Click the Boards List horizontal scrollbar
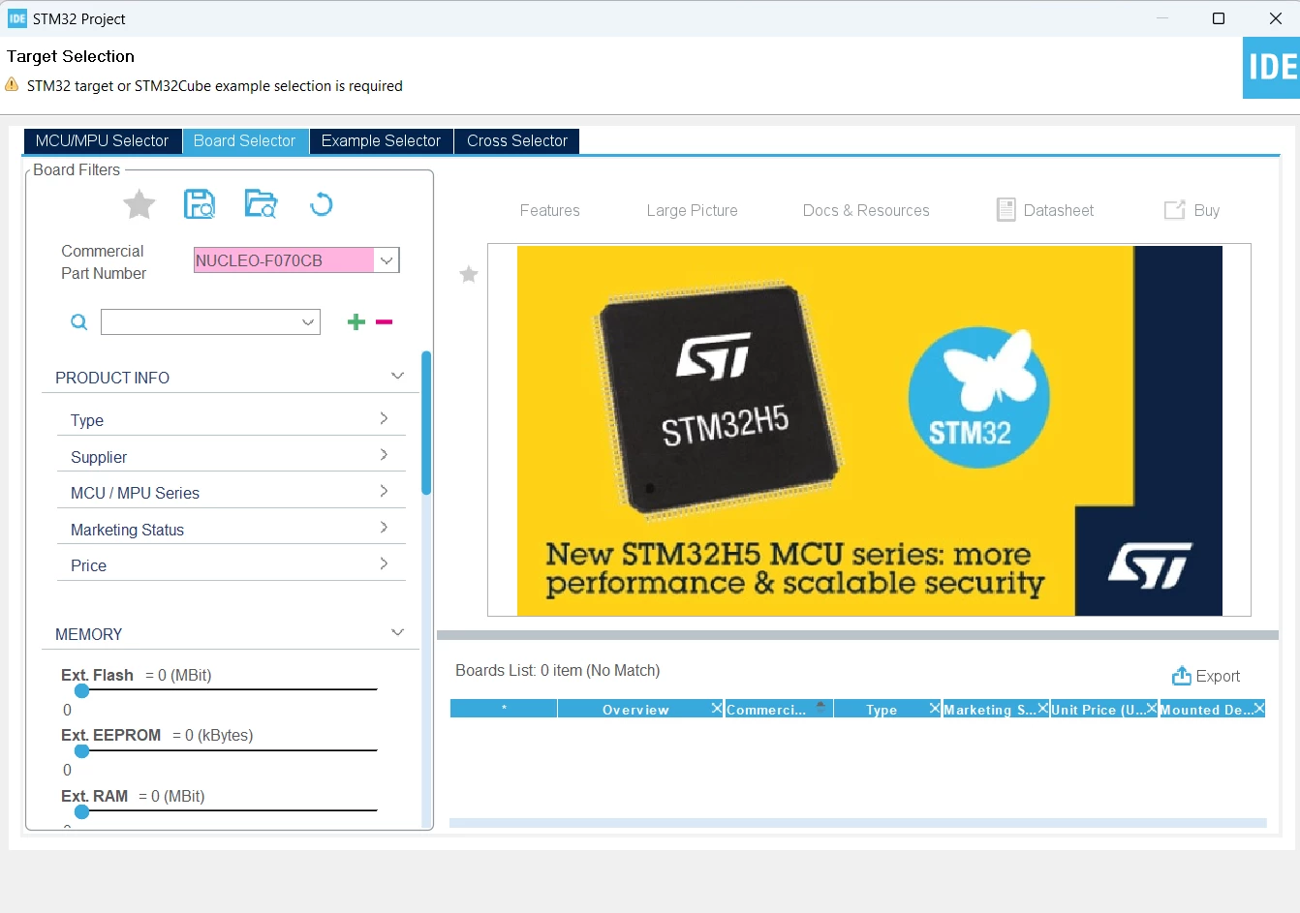 (857, 823)
